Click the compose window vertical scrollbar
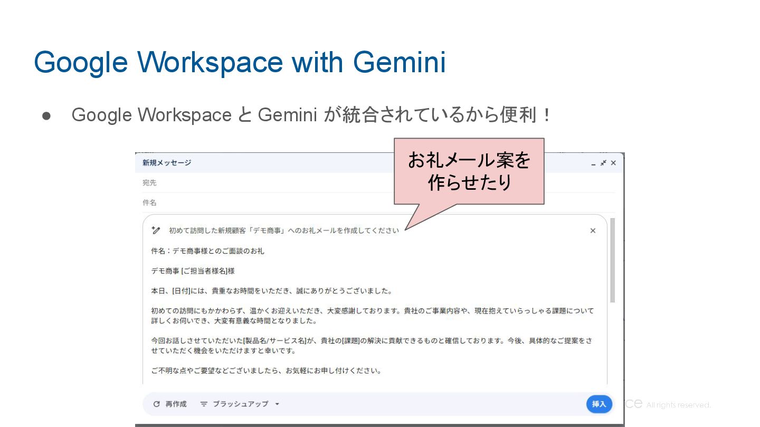 point(612,260)
